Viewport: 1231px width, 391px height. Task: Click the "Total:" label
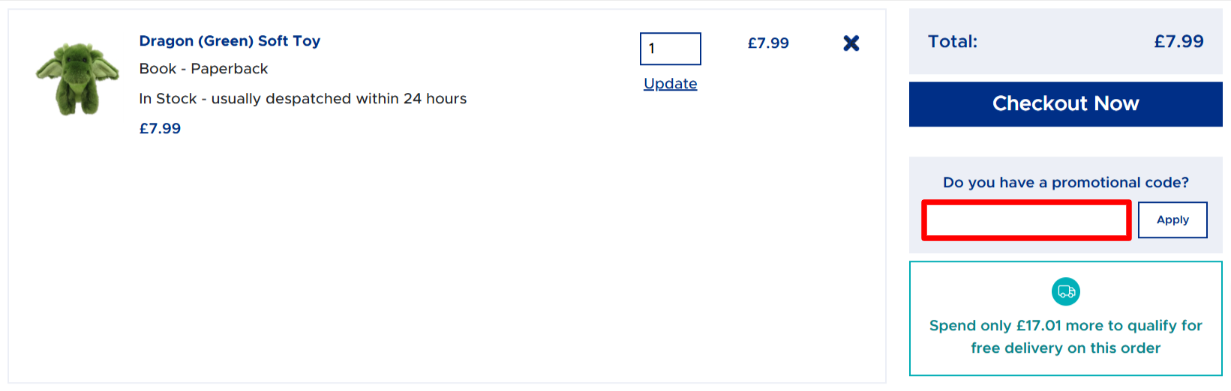(953, 42)
